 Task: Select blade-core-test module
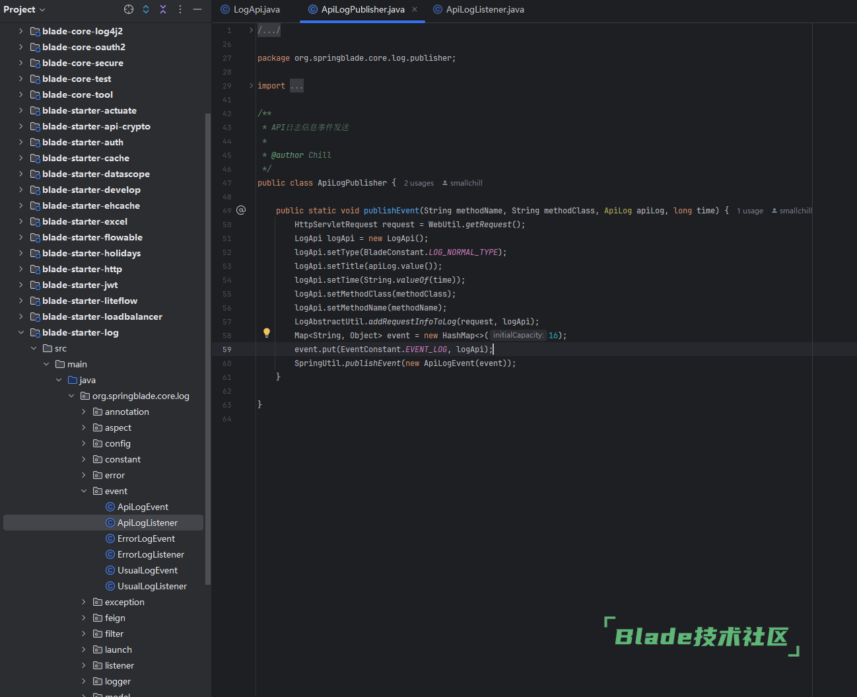[x=77, y=79]
